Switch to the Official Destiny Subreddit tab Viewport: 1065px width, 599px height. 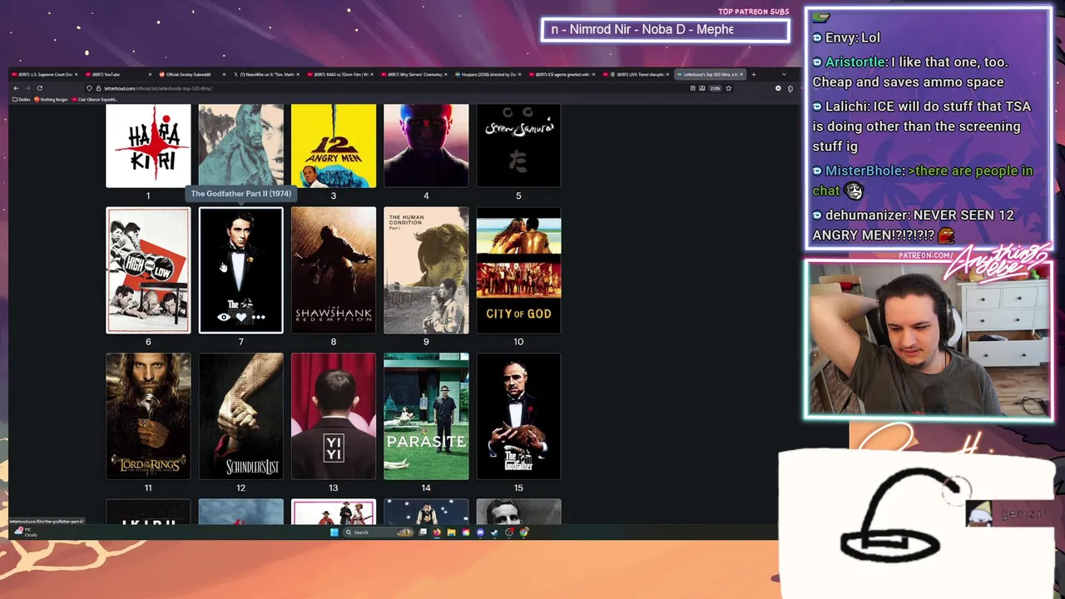tap(193, 74)
